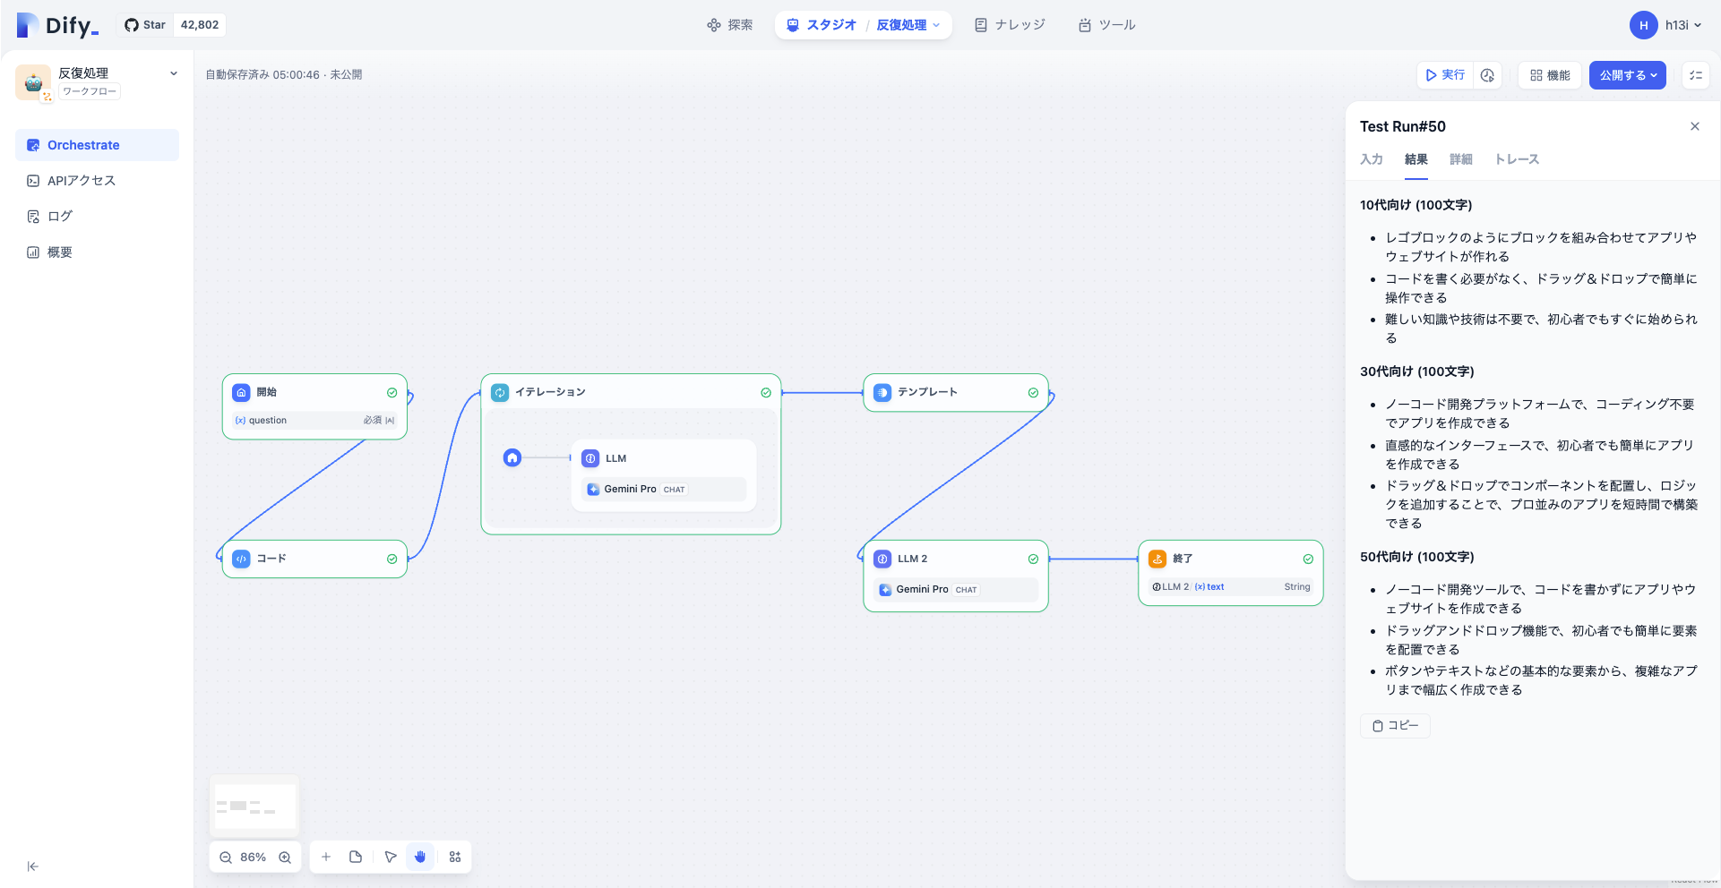Click the plus icon to add a node
The height and width of the screenshot is (888, 1721).
326,857
